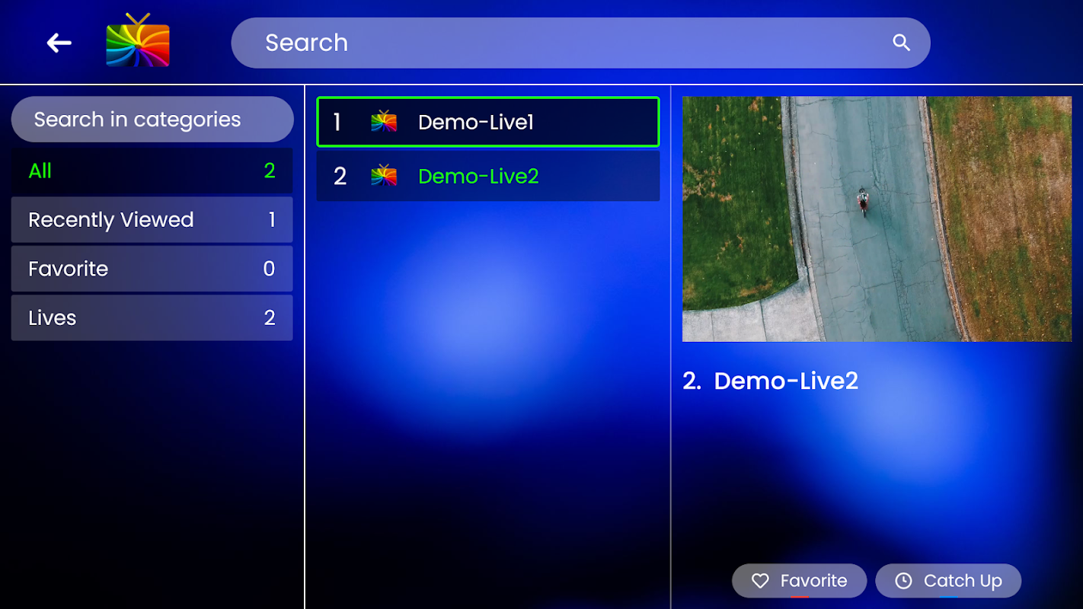Add channel with the Favorite button
Screen dimensions: 1083x609
click(799, 581)
